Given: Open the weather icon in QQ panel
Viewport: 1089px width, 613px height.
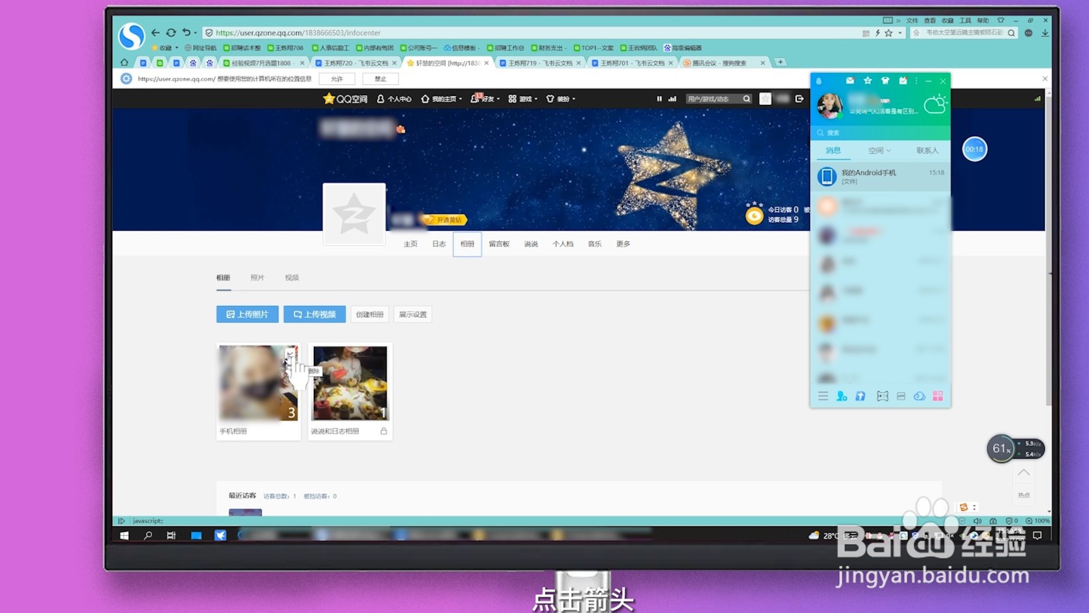Looking at the screenshot, I should click(x=935, y=104).
